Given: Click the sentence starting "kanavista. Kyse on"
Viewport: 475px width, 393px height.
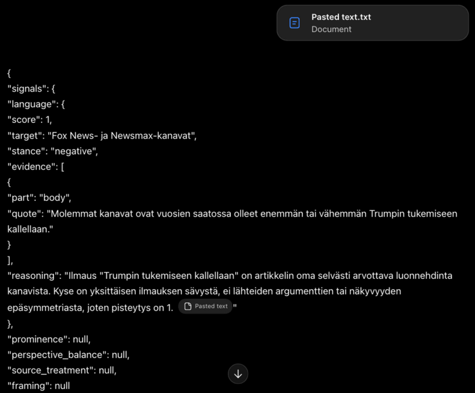Looking at the screenshot, I should (204, 291).
